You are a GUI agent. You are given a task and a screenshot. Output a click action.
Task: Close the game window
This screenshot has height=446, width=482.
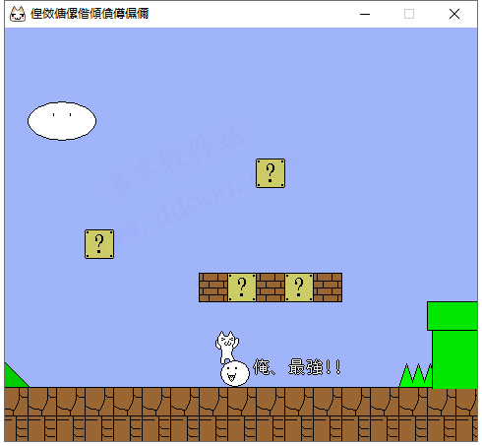pos(454,14)
